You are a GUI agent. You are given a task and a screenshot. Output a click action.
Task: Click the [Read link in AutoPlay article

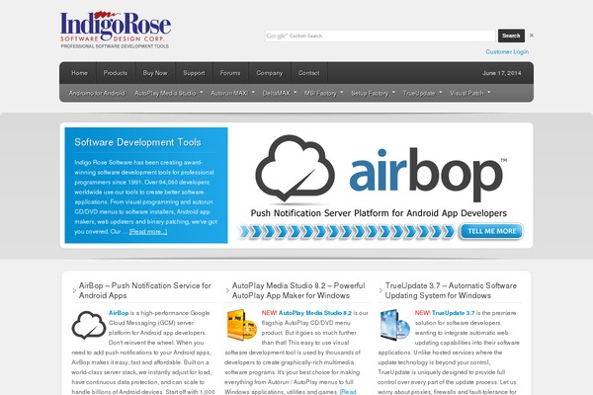348,392
